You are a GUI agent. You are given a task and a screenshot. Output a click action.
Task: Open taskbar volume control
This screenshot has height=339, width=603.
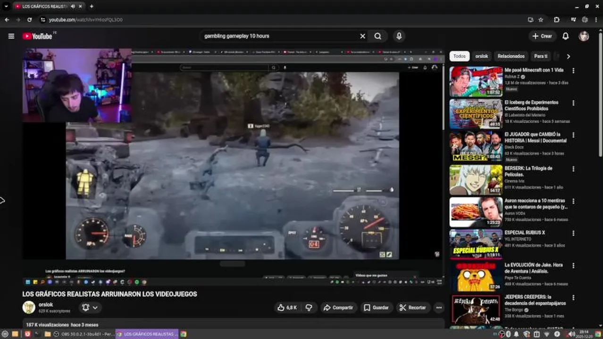coord(571,334)
